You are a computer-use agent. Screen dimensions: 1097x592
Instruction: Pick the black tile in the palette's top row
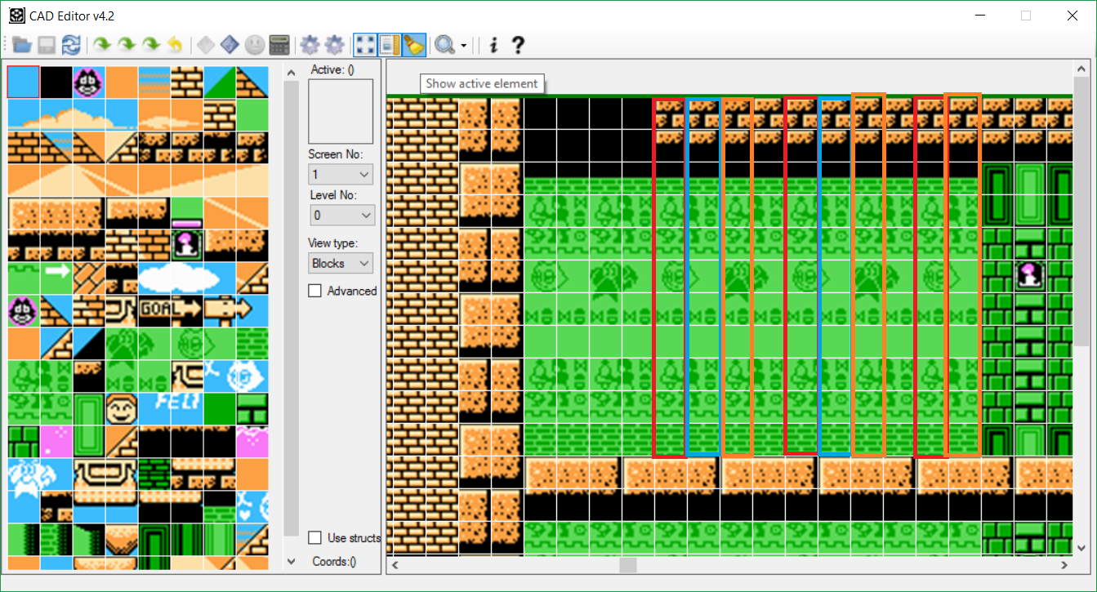(56, 82)
